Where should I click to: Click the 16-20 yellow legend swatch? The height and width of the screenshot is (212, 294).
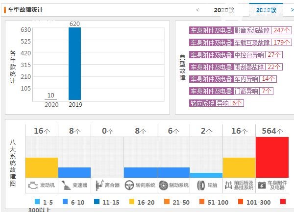click(x=132, y=202)
